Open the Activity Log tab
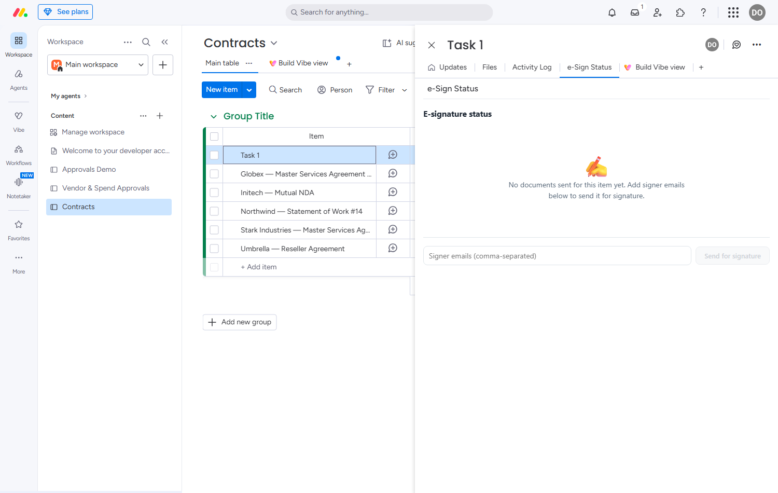This screenshot has height=493, width=778. pos(532,67)
